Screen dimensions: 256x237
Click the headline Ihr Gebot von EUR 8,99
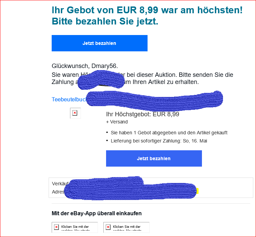[x=105, y=10]
